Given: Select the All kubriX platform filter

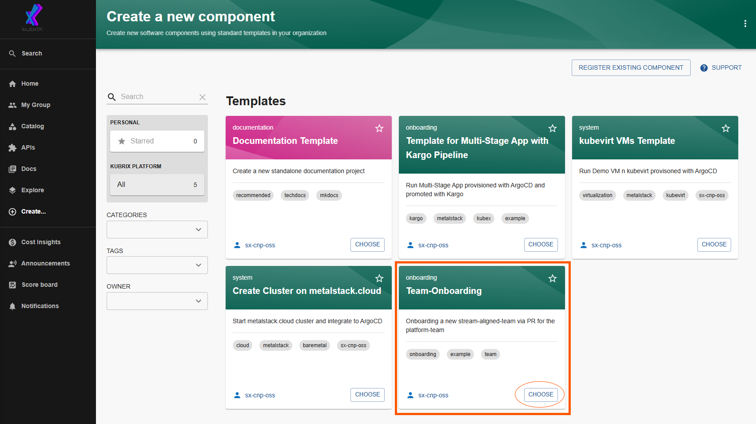Looking at the screenshot, I should 157,185.
